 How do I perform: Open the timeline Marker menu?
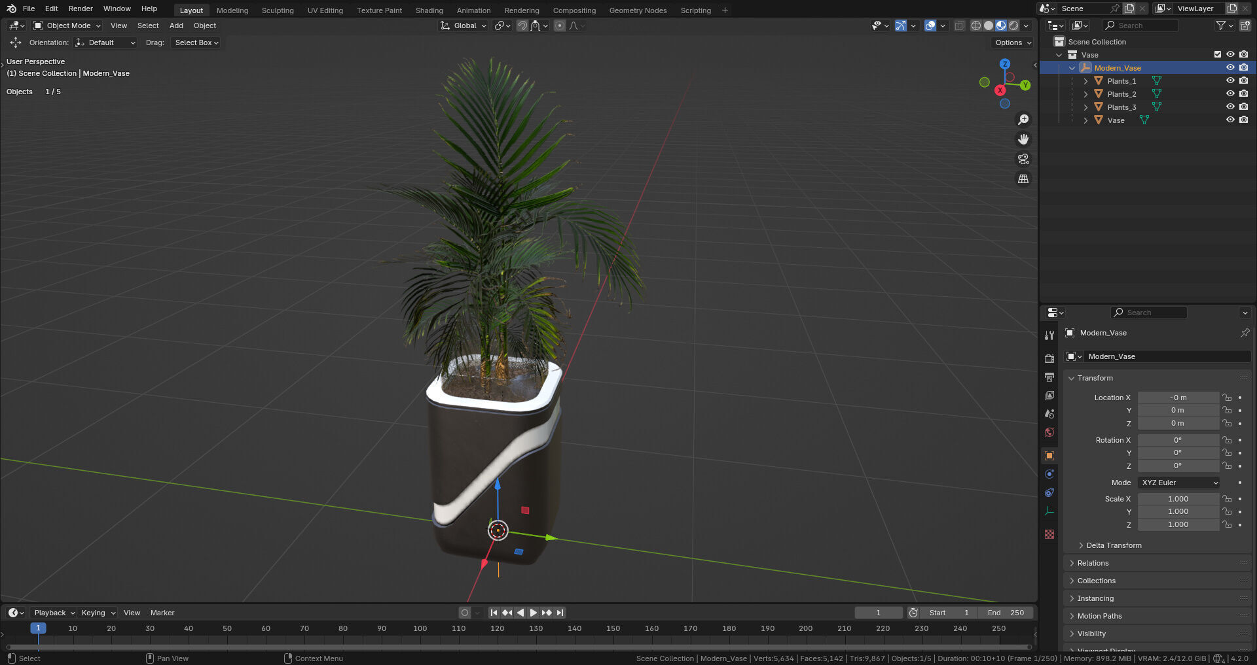pos(162,613)
